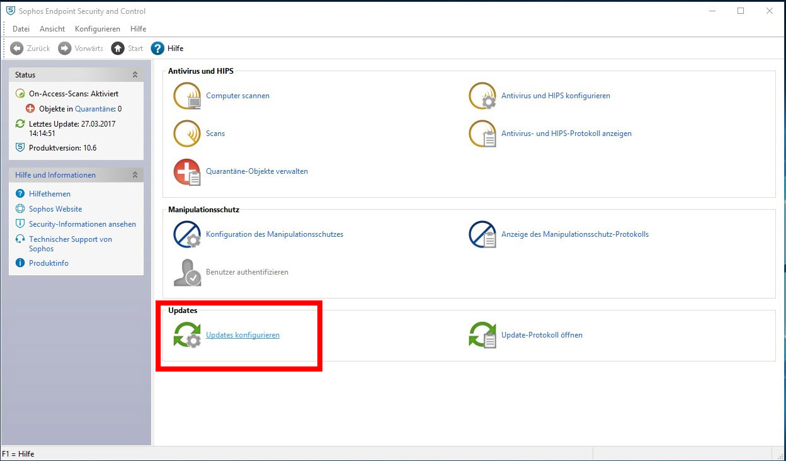The width and height of the screenshot is (786, 461).
Task: Open the Hilfe menu
Action: coord(138,29)
